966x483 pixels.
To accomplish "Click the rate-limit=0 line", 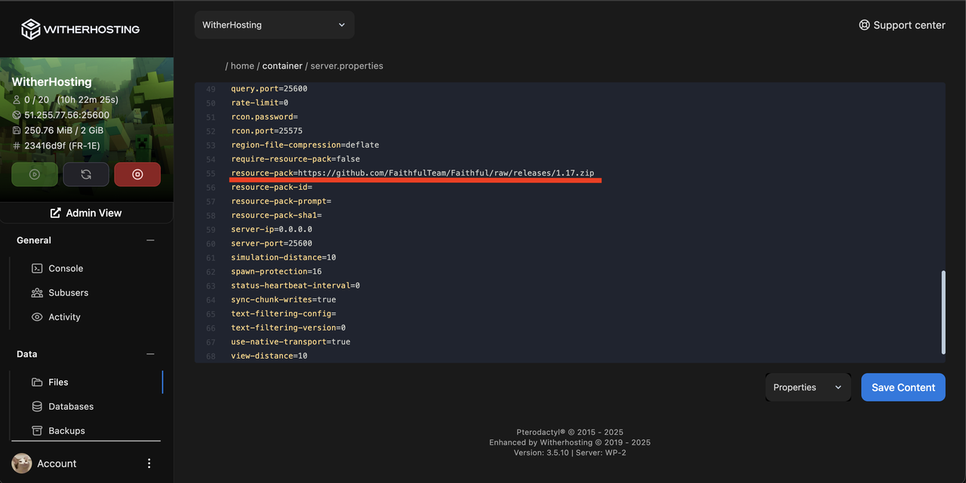I will (x=260, y=102).
